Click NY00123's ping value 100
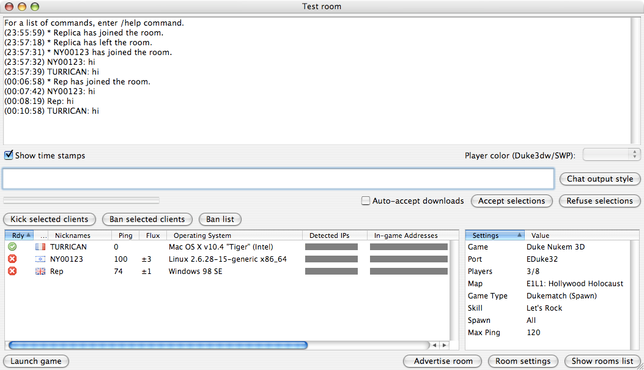The image size is (644, 370). [x=120, y=259]
